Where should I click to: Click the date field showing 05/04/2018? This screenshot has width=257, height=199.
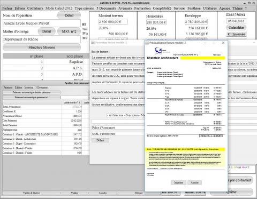(x=236, y=21)
